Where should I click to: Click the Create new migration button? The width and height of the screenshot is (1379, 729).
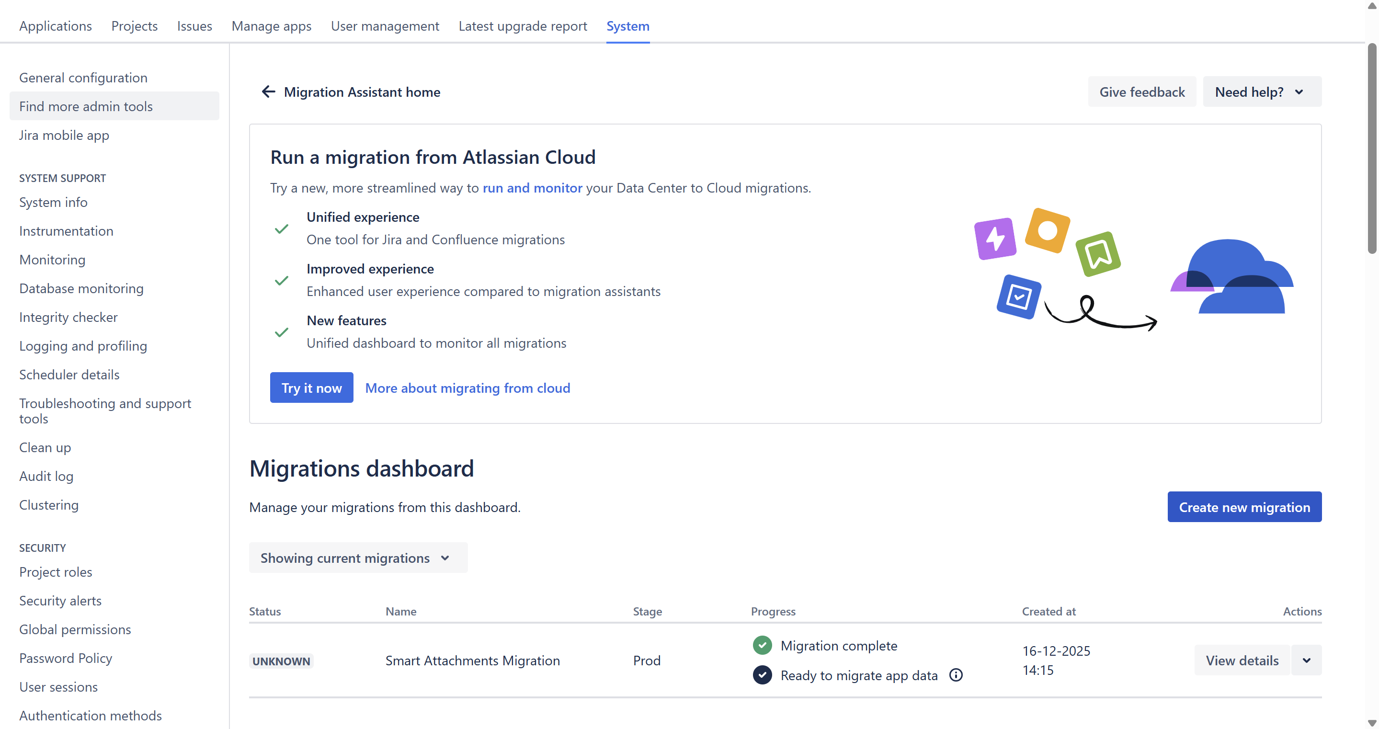[x=1243, y=506]
